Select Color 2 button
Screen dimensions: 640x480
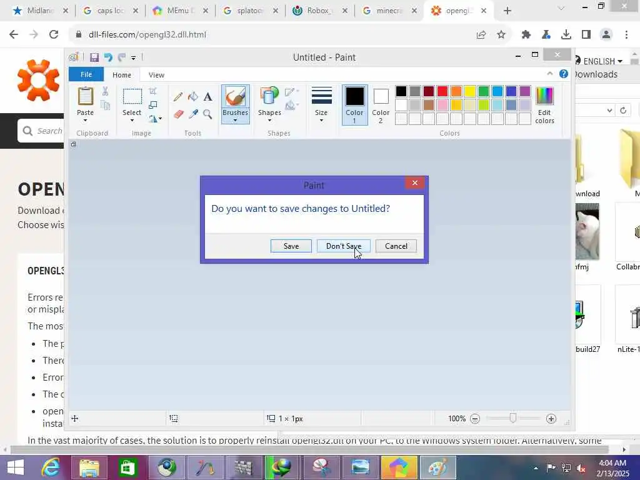pos(381,104)
